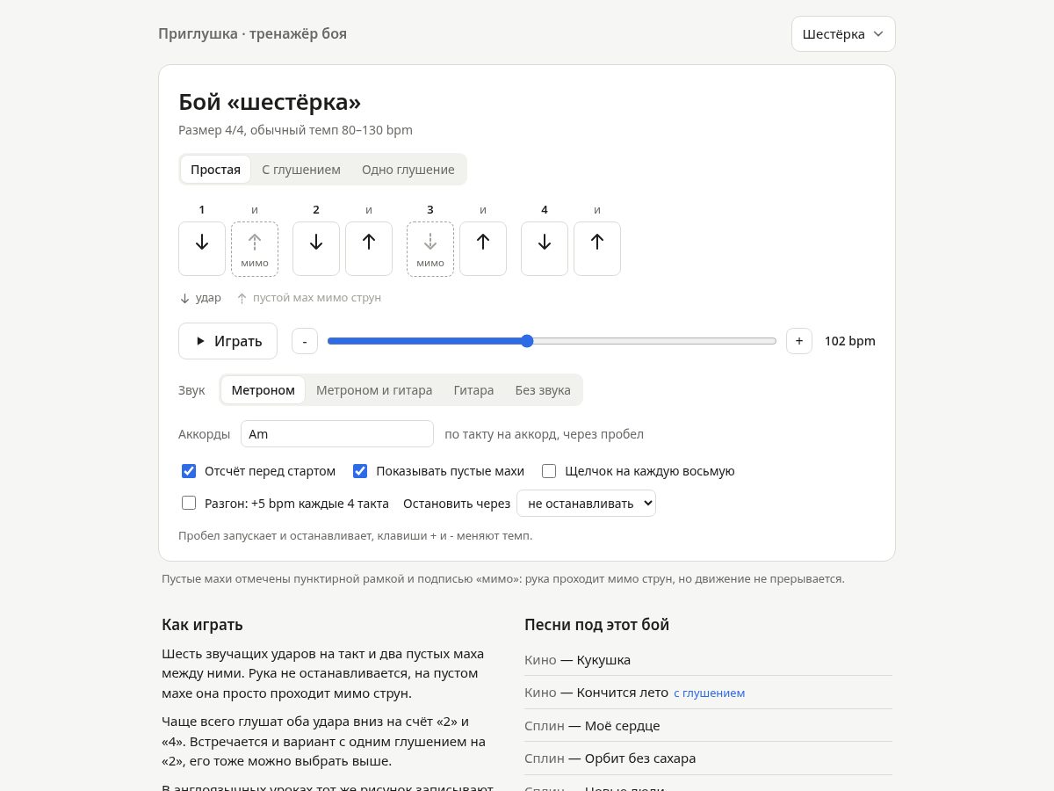Click the down-stroke arrow on beat 2

[x=316, y=249]
